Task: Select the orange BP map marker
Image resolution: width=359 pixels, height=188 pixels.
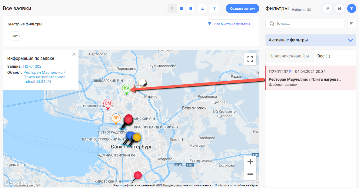Action: (x=116, y=119)
